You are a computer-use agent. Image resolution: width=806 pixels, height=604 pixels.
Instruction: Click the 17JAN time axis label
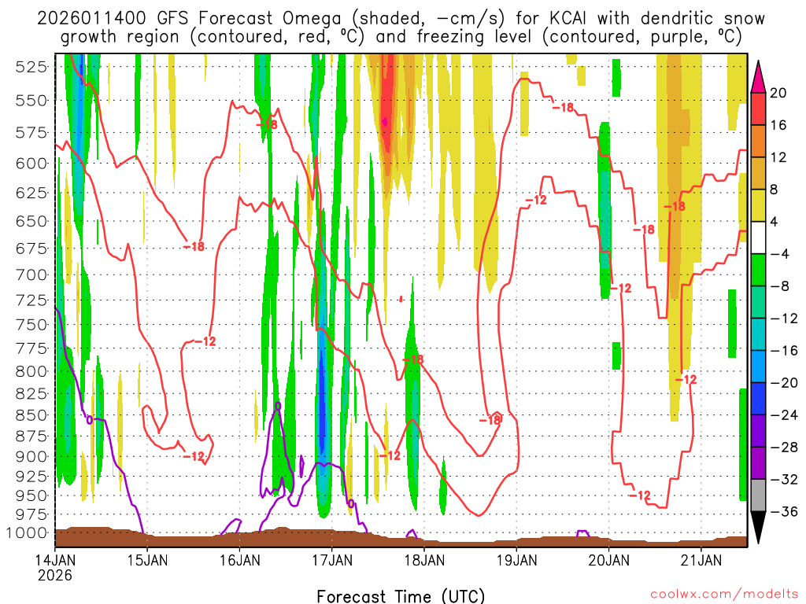(x=332, y=560)
